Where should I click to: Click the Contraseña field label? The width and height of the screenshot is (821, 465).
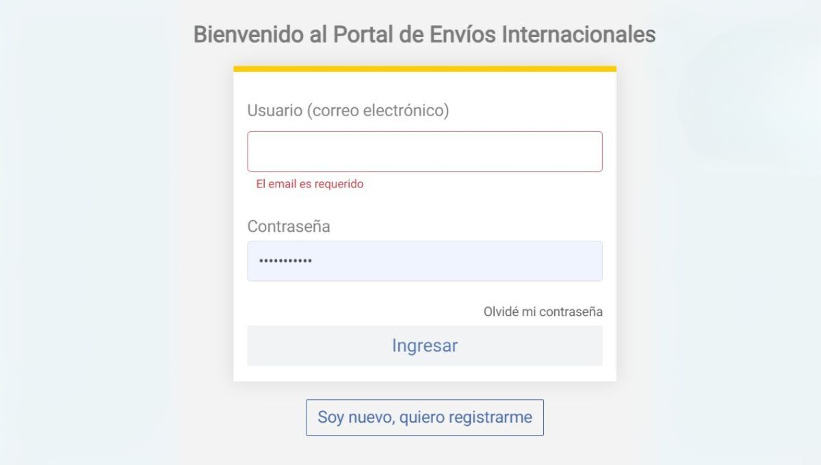pos(289,226)
